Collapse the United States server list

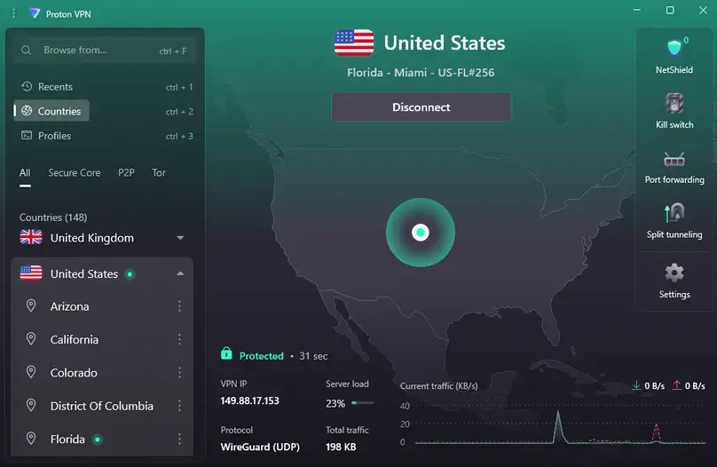(180, 273)
